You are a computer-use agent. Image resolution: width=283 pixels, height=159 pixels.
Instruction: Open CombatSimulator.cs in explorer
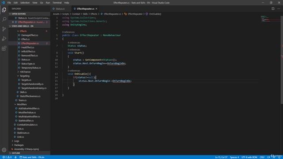(27, 125)
